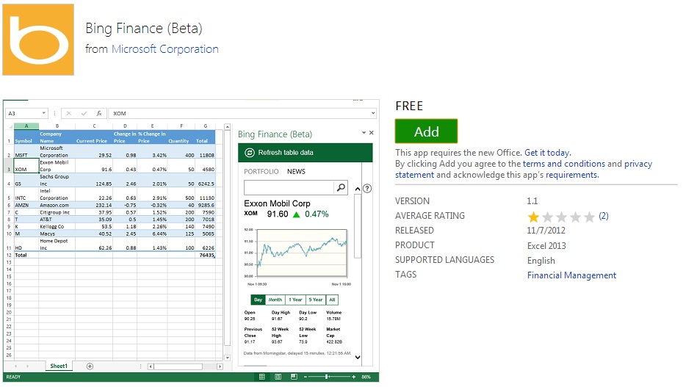This screenshot has width=683, height=387.
Task: Click horizontal scrollbar left arrow
Action: click(x=151, y=366)
